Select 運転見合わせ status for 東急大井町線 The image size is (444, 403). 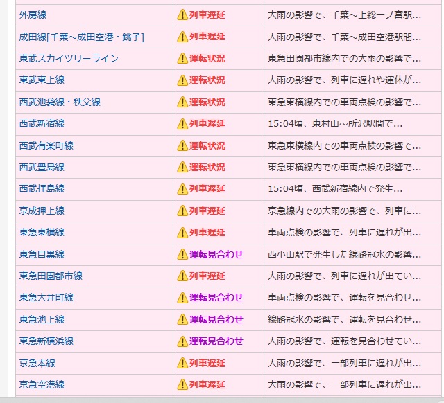coord(216,297)
